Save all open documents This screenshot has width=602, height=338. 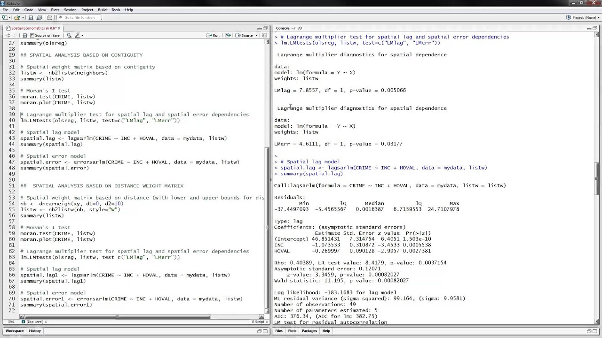pyautogui.click(x=38, y=17)
